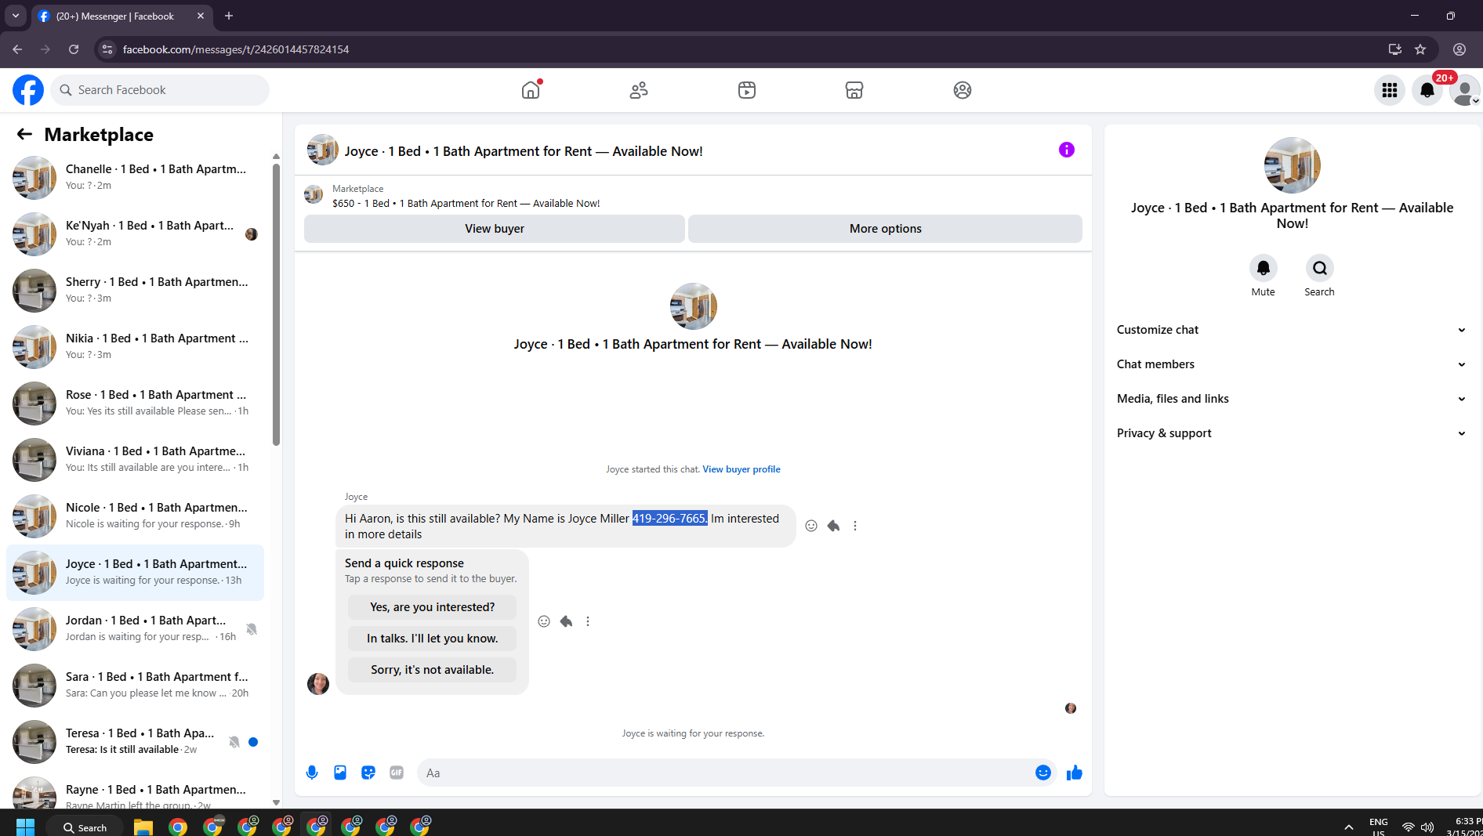
Task: React to Joyce's message with emoji icon
Action: pyautogui.click(x=811, y=526)
